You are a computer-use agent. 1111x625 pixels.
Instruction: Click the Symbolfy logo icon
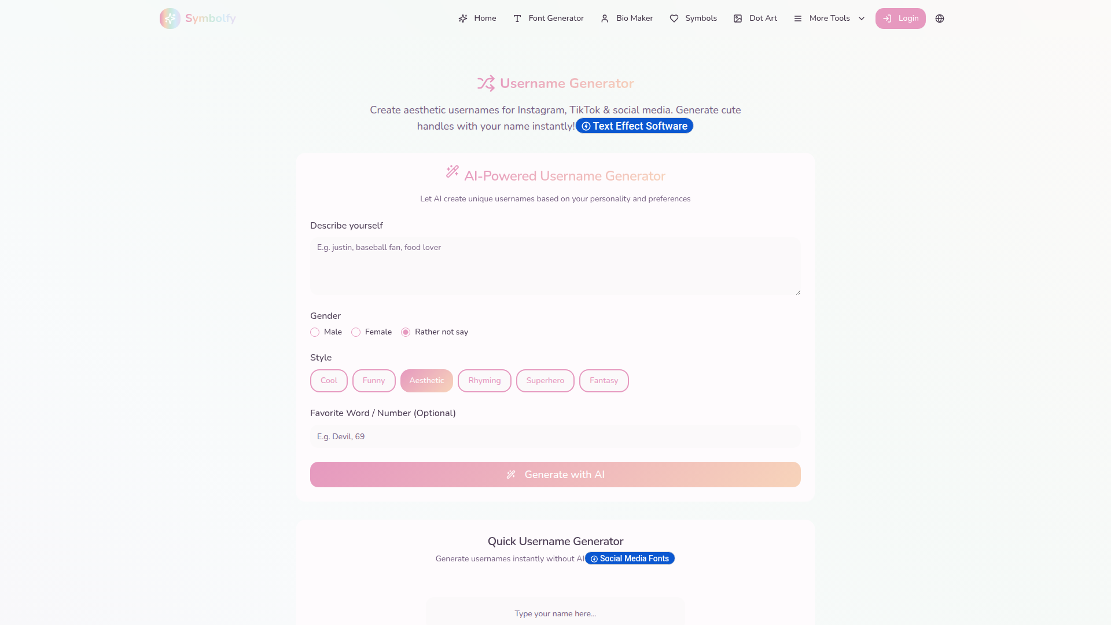[x=170, y=19]
